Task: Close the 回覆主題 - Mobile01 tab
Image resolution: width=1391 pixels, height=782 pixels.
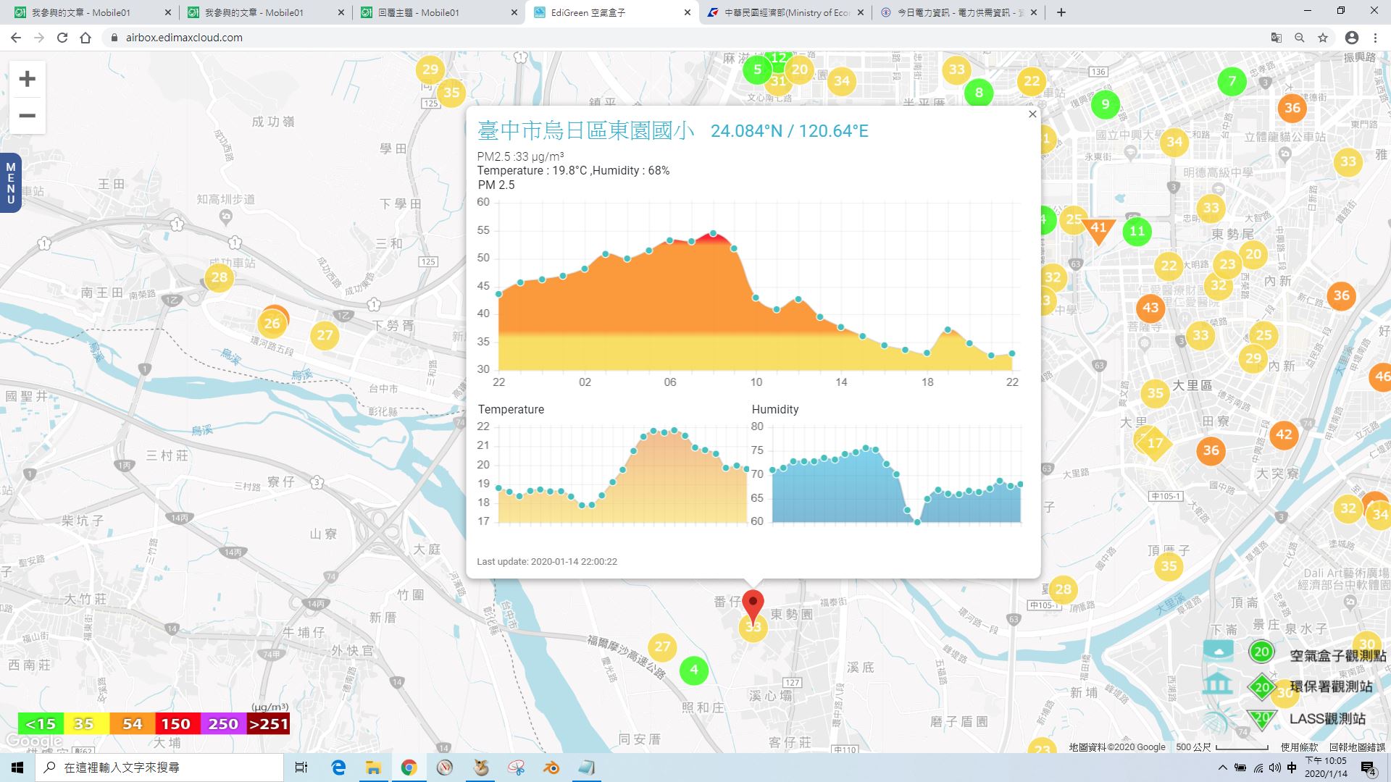Action: 514,12
